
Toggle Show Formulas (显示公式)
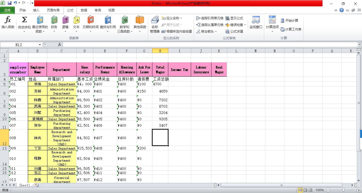[234, 18]
